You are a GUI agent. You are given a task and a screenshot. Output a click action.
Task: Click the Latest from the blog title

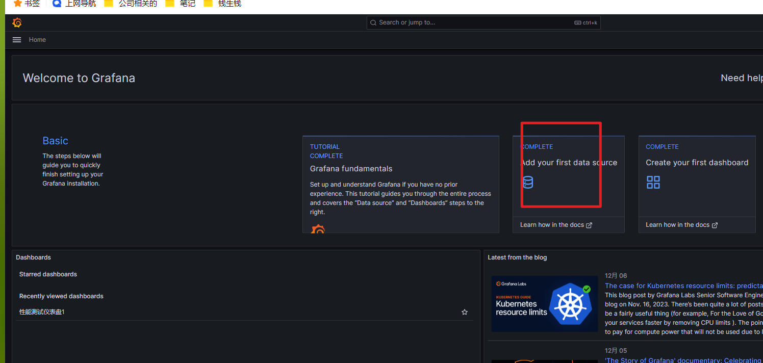[517, 257]
